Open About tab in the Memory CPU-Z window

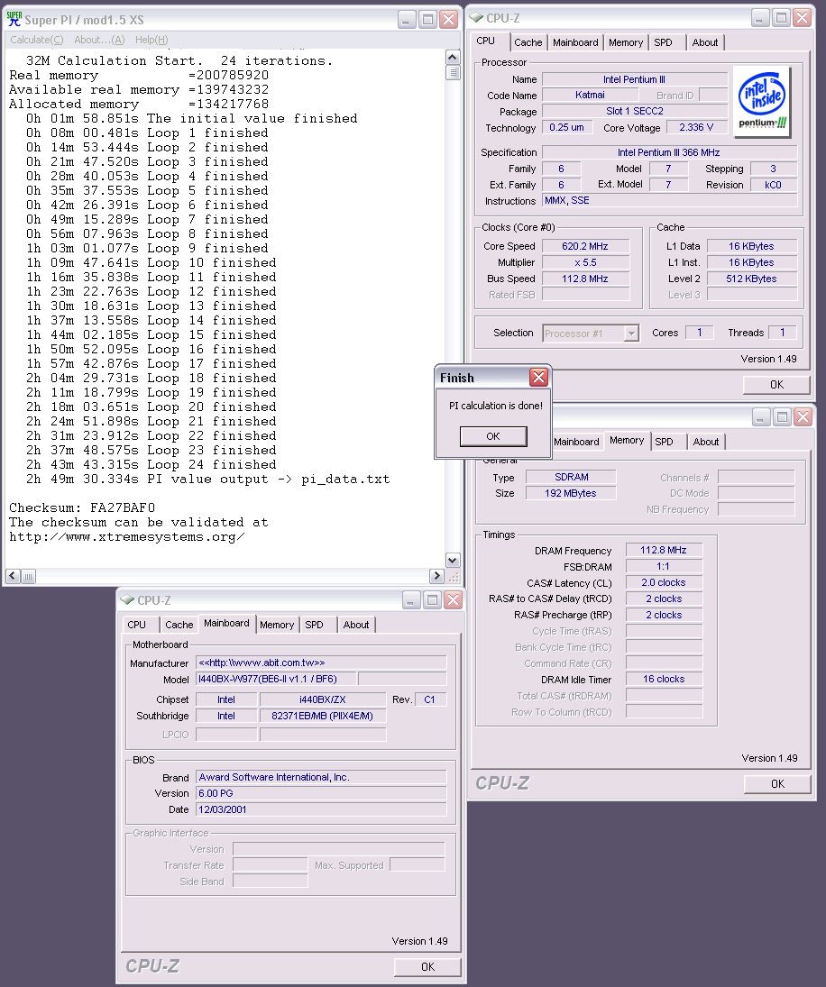coord(706,442)
